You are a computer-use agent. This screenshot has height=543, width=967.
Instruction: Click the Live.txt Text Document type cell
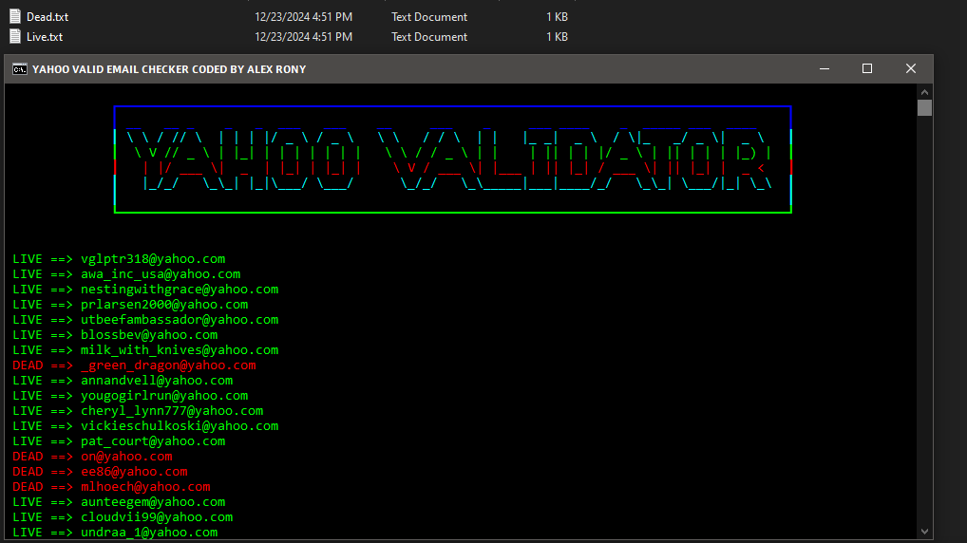(429, 36)
